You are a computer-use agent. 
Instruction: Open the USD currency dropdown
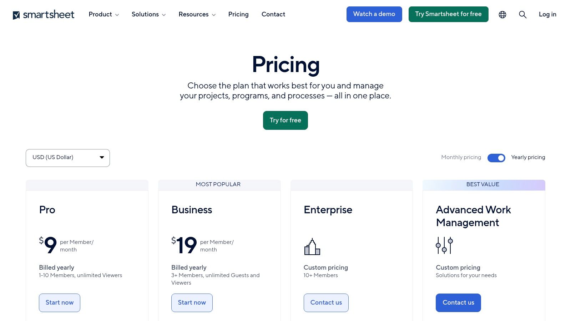click(x=68, y=158)
